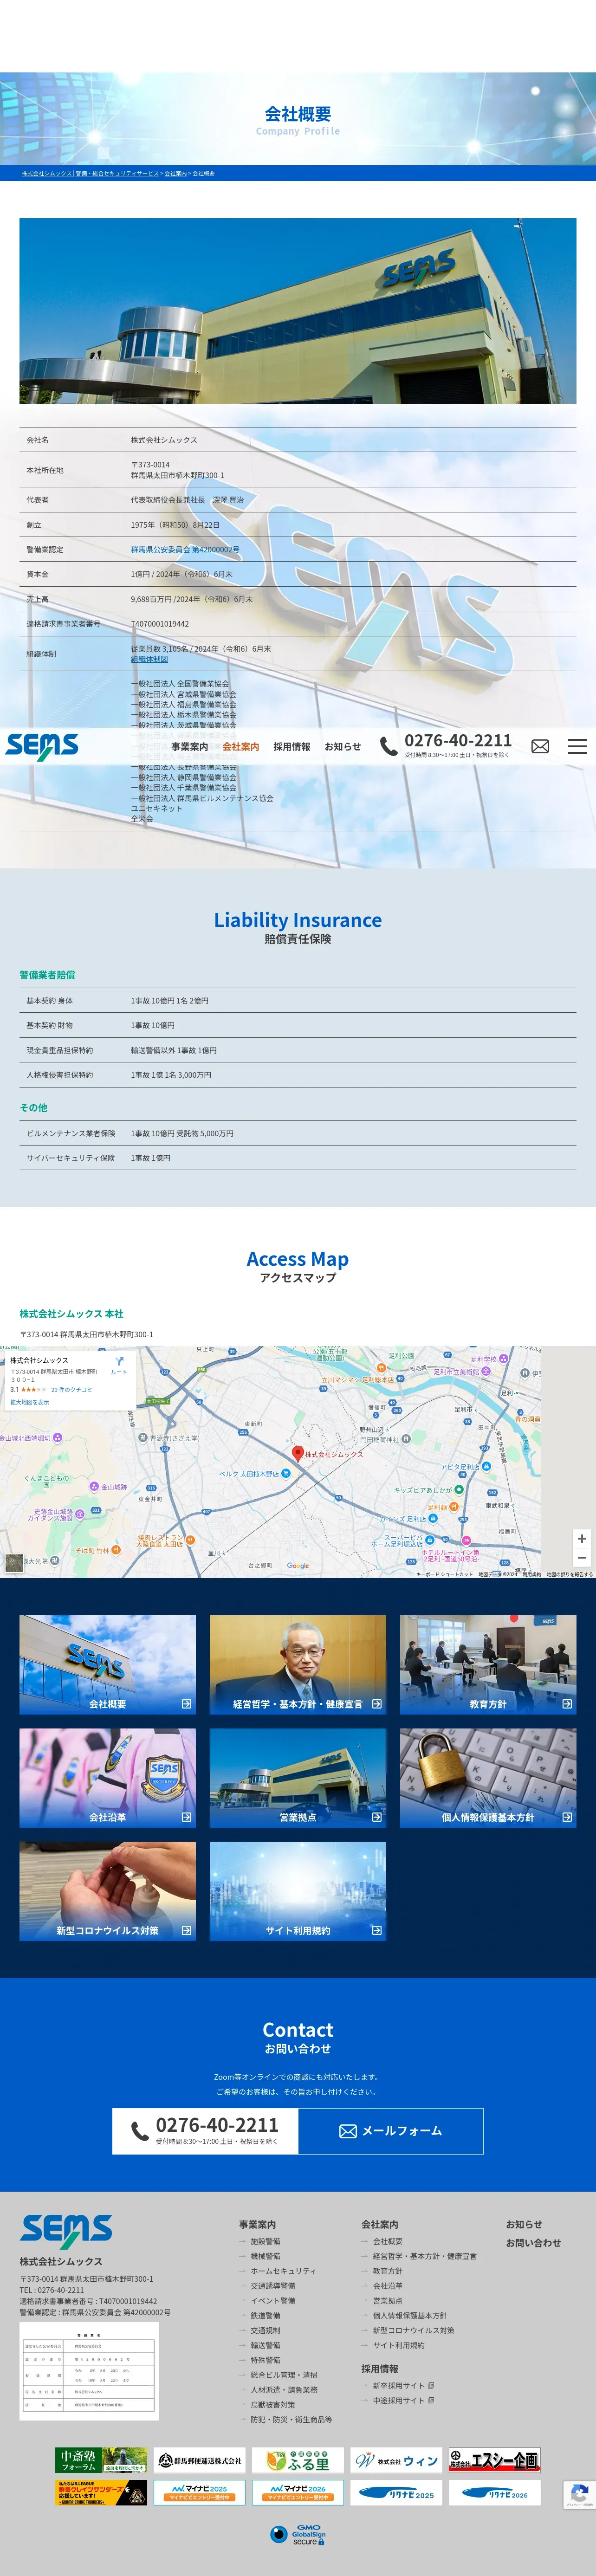596x2576 pixels.
Task: Open the certification document image in footer
Action: click(89, 2371)
